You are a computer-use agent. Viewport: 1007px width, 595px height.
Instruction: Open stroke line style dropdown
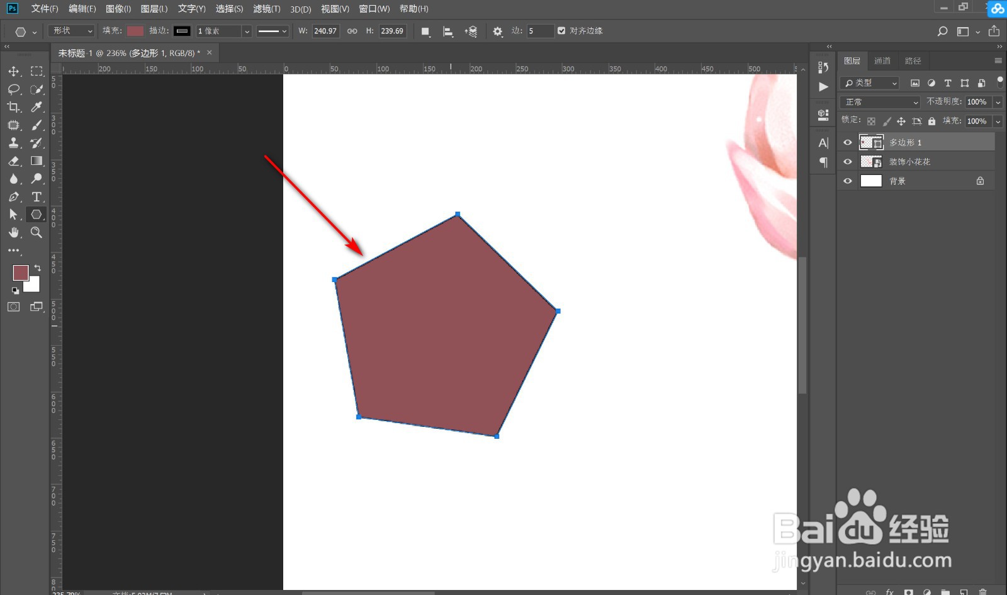tap(273, 31)
